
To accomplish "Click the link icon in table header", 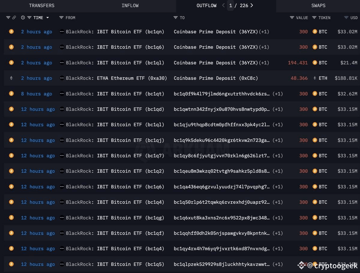I will [x=14, y=18].
